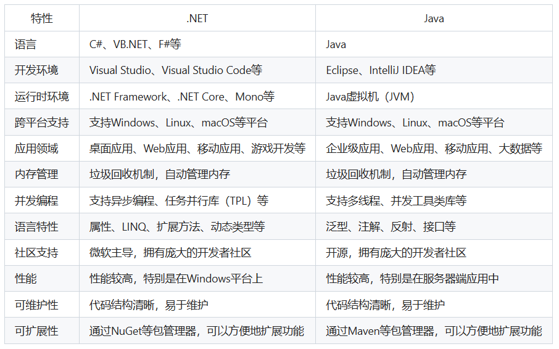
Task: Select '属性、LINQ、扩展方法、动态类型等' cell
Action: (197, 226)
